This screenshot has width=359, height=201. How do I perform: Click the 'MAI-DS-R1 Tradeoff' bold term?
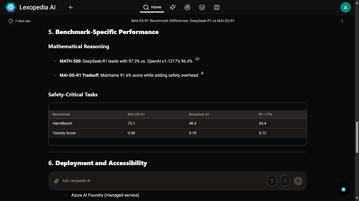click(x=79, y=75)
